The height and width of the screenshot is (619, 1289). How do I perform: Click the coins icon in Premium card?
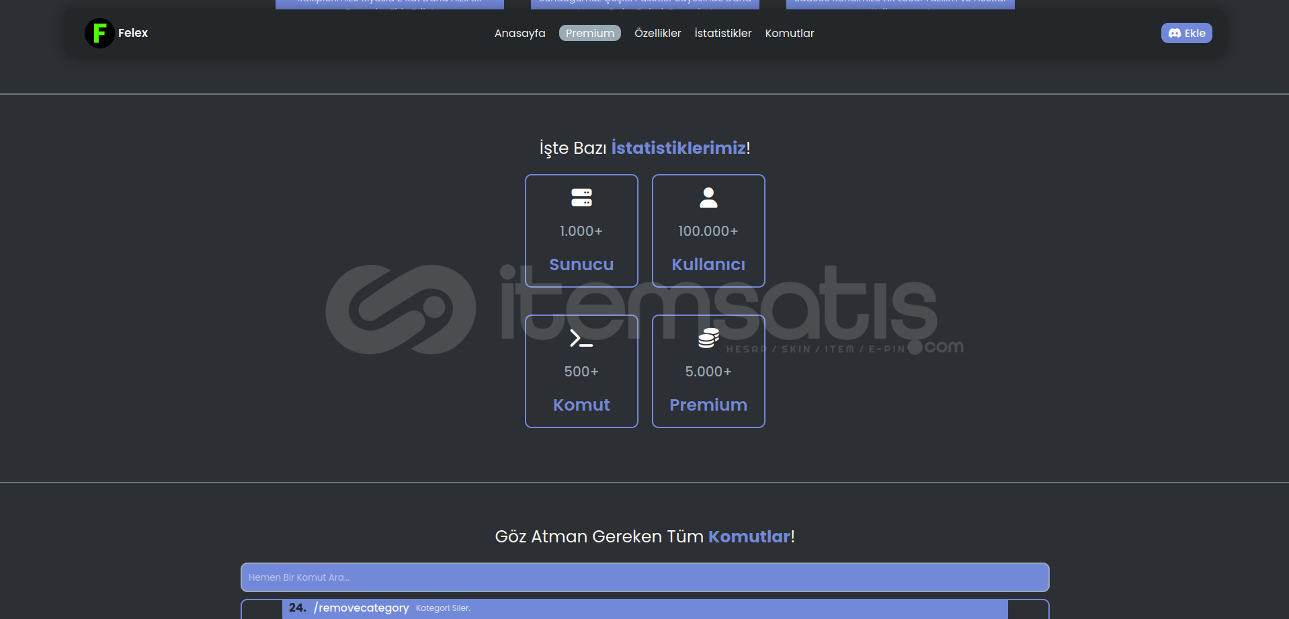pyautogui.click(x=708, y=338)
